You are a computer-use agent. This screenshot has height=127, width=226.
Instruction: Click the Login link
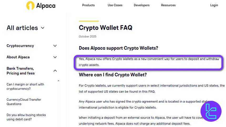pyautogui.click(x=214, y=5)
